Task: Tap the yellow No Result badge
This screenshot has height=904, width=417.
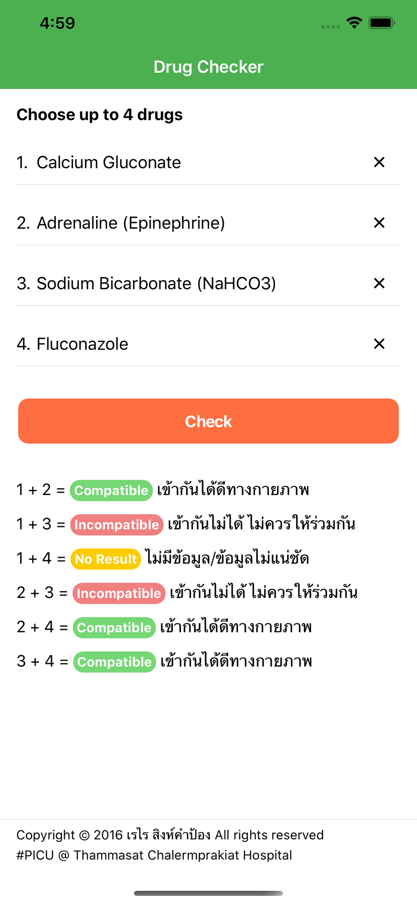Action: tap(106, 559)
